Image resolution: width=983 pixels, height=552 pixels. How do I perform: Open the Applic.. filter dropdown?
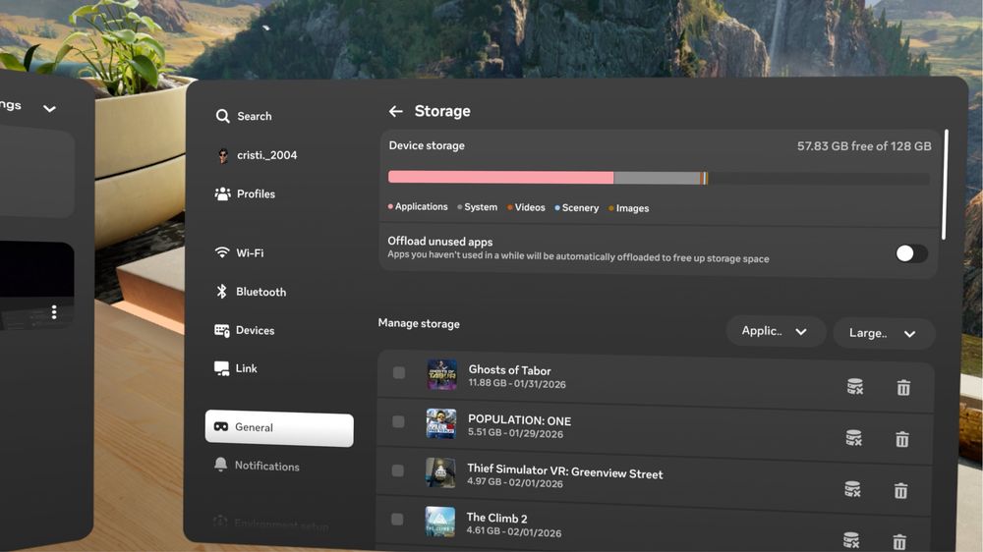[x=776, y=331]
